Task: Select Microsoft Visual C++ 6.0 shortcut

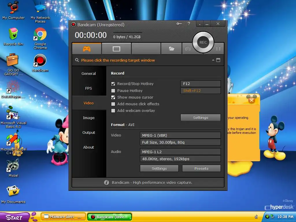Action: (13, 143)
